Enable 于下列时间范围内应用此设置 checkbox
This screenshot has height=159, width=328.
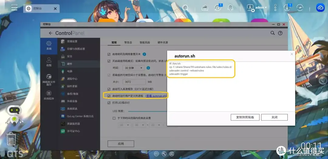(x=114, y=118)
